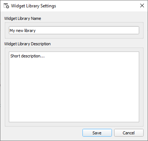Click the word "My" in the name field

(12, 31)
